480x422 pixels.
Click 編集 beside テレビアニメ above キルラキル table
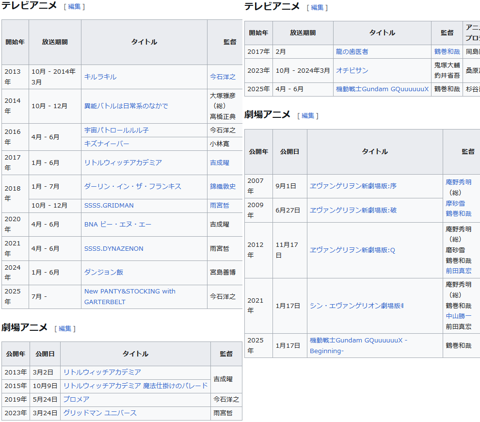(x=74, y=6)
